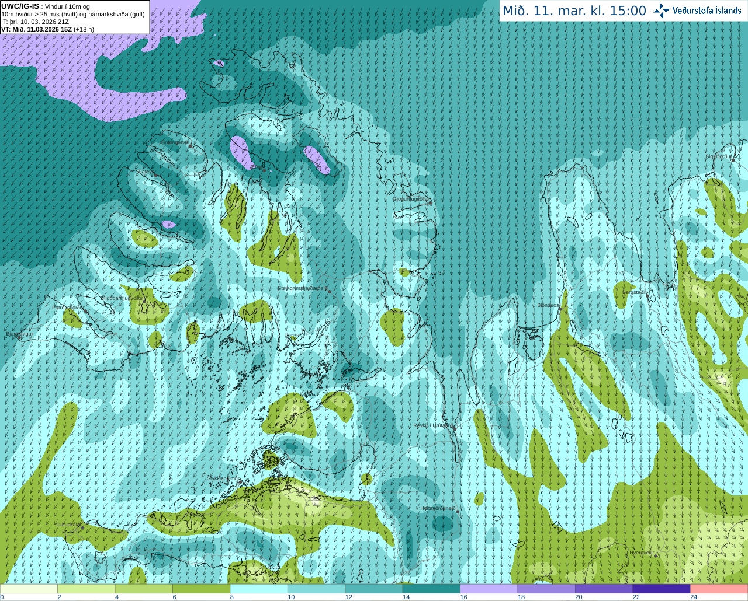The width and height of the screenshot is (748, 601).
Task: Select the Stykkishólmur station label
Action: [x=224, y=478]
